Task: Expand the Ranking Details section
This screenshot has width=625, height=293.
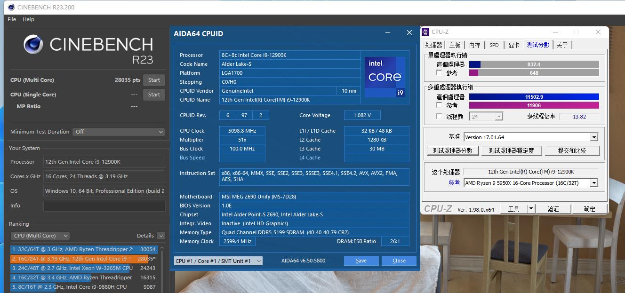Action: coord(160,236)
